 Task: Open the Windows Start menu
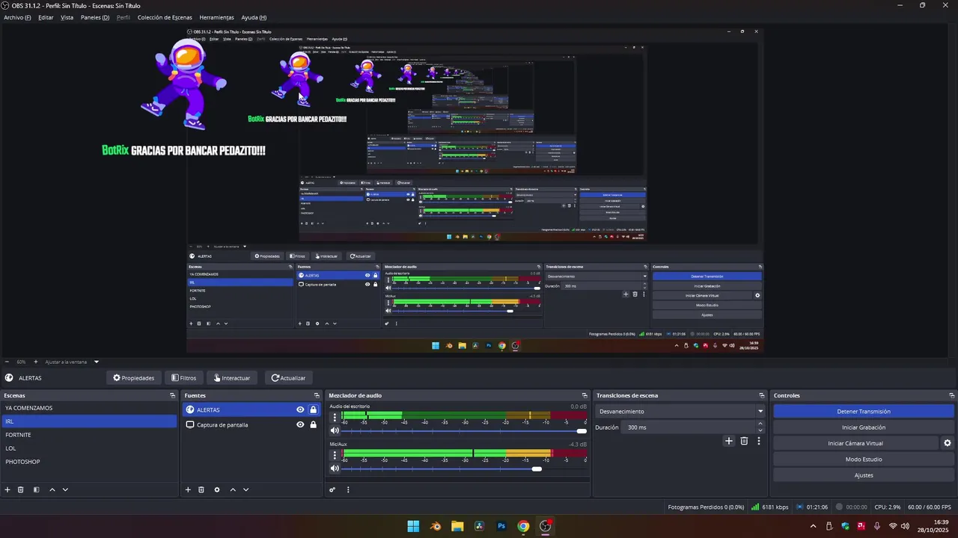tap(413, 526)
